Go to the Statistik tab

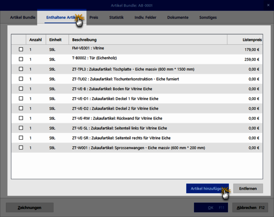click(116, 18)
